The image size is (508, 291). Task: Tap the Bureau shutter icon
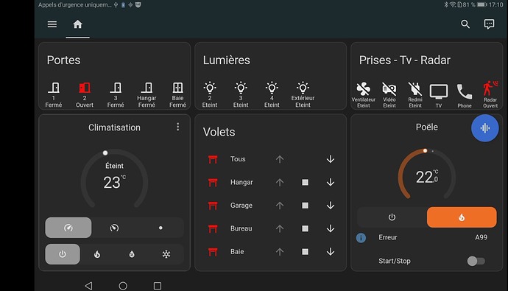(x=213, y=228)
